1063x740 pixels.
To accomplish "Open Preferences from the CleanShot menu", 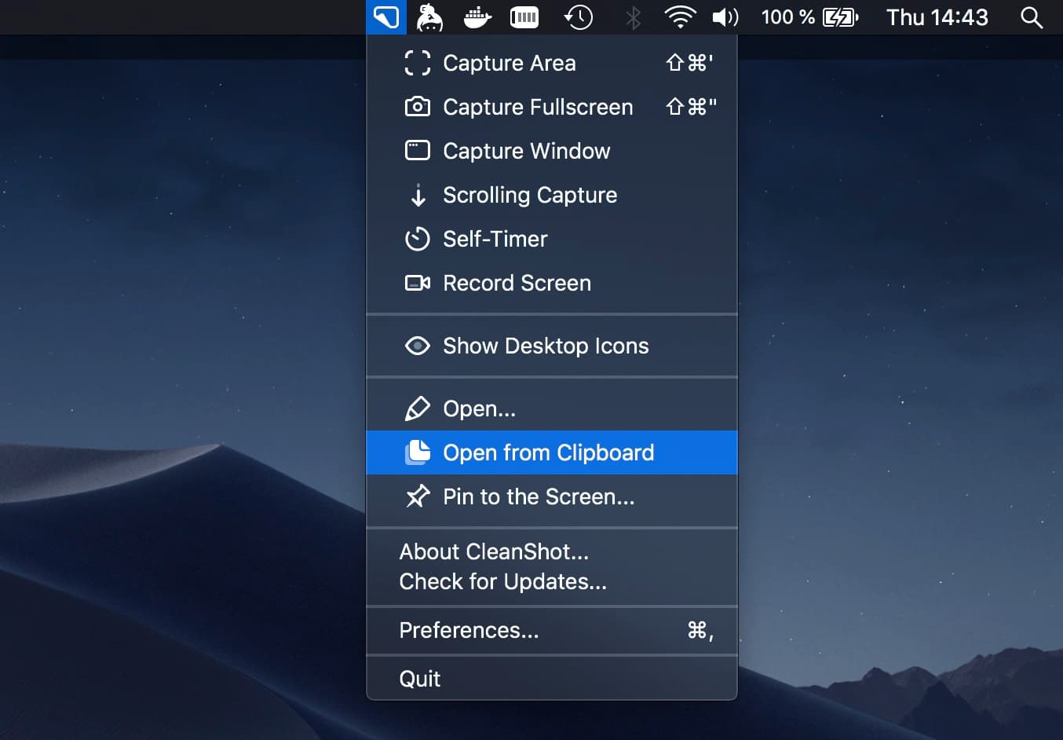I will (x=469, y=630).
